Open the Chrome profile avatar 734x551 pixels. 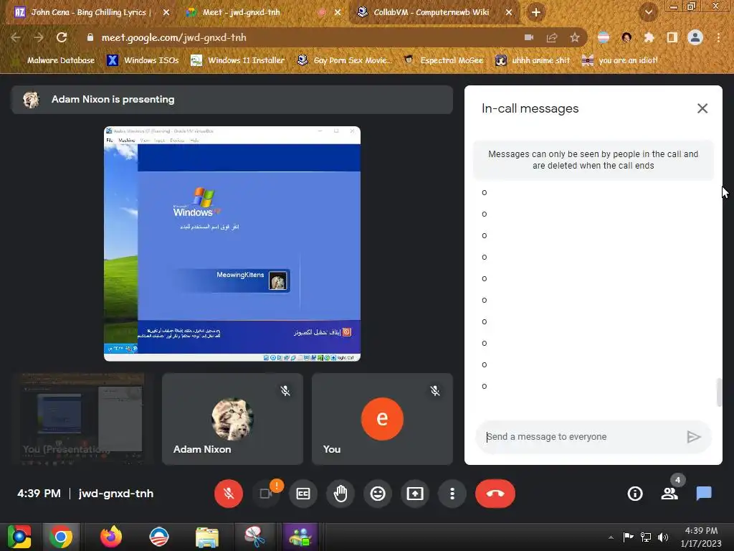coord(695,37)
